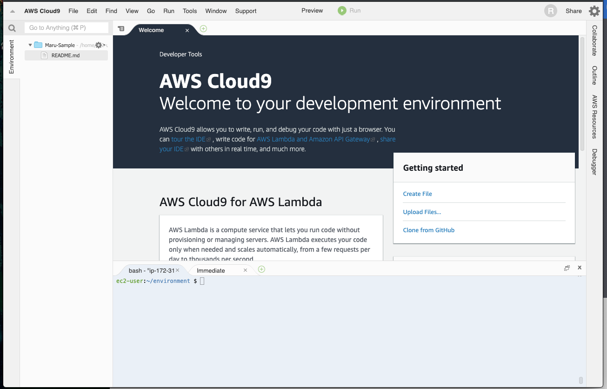Click the welcome page vertical scrollbar
607x389 pixels.
tap(582, 94)
